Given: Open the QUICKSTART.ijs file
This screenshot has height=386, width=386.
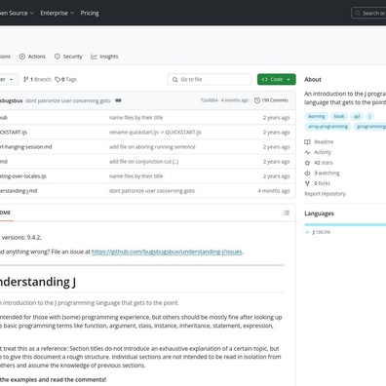Looking at the screenshot, I should pos(14,133).
